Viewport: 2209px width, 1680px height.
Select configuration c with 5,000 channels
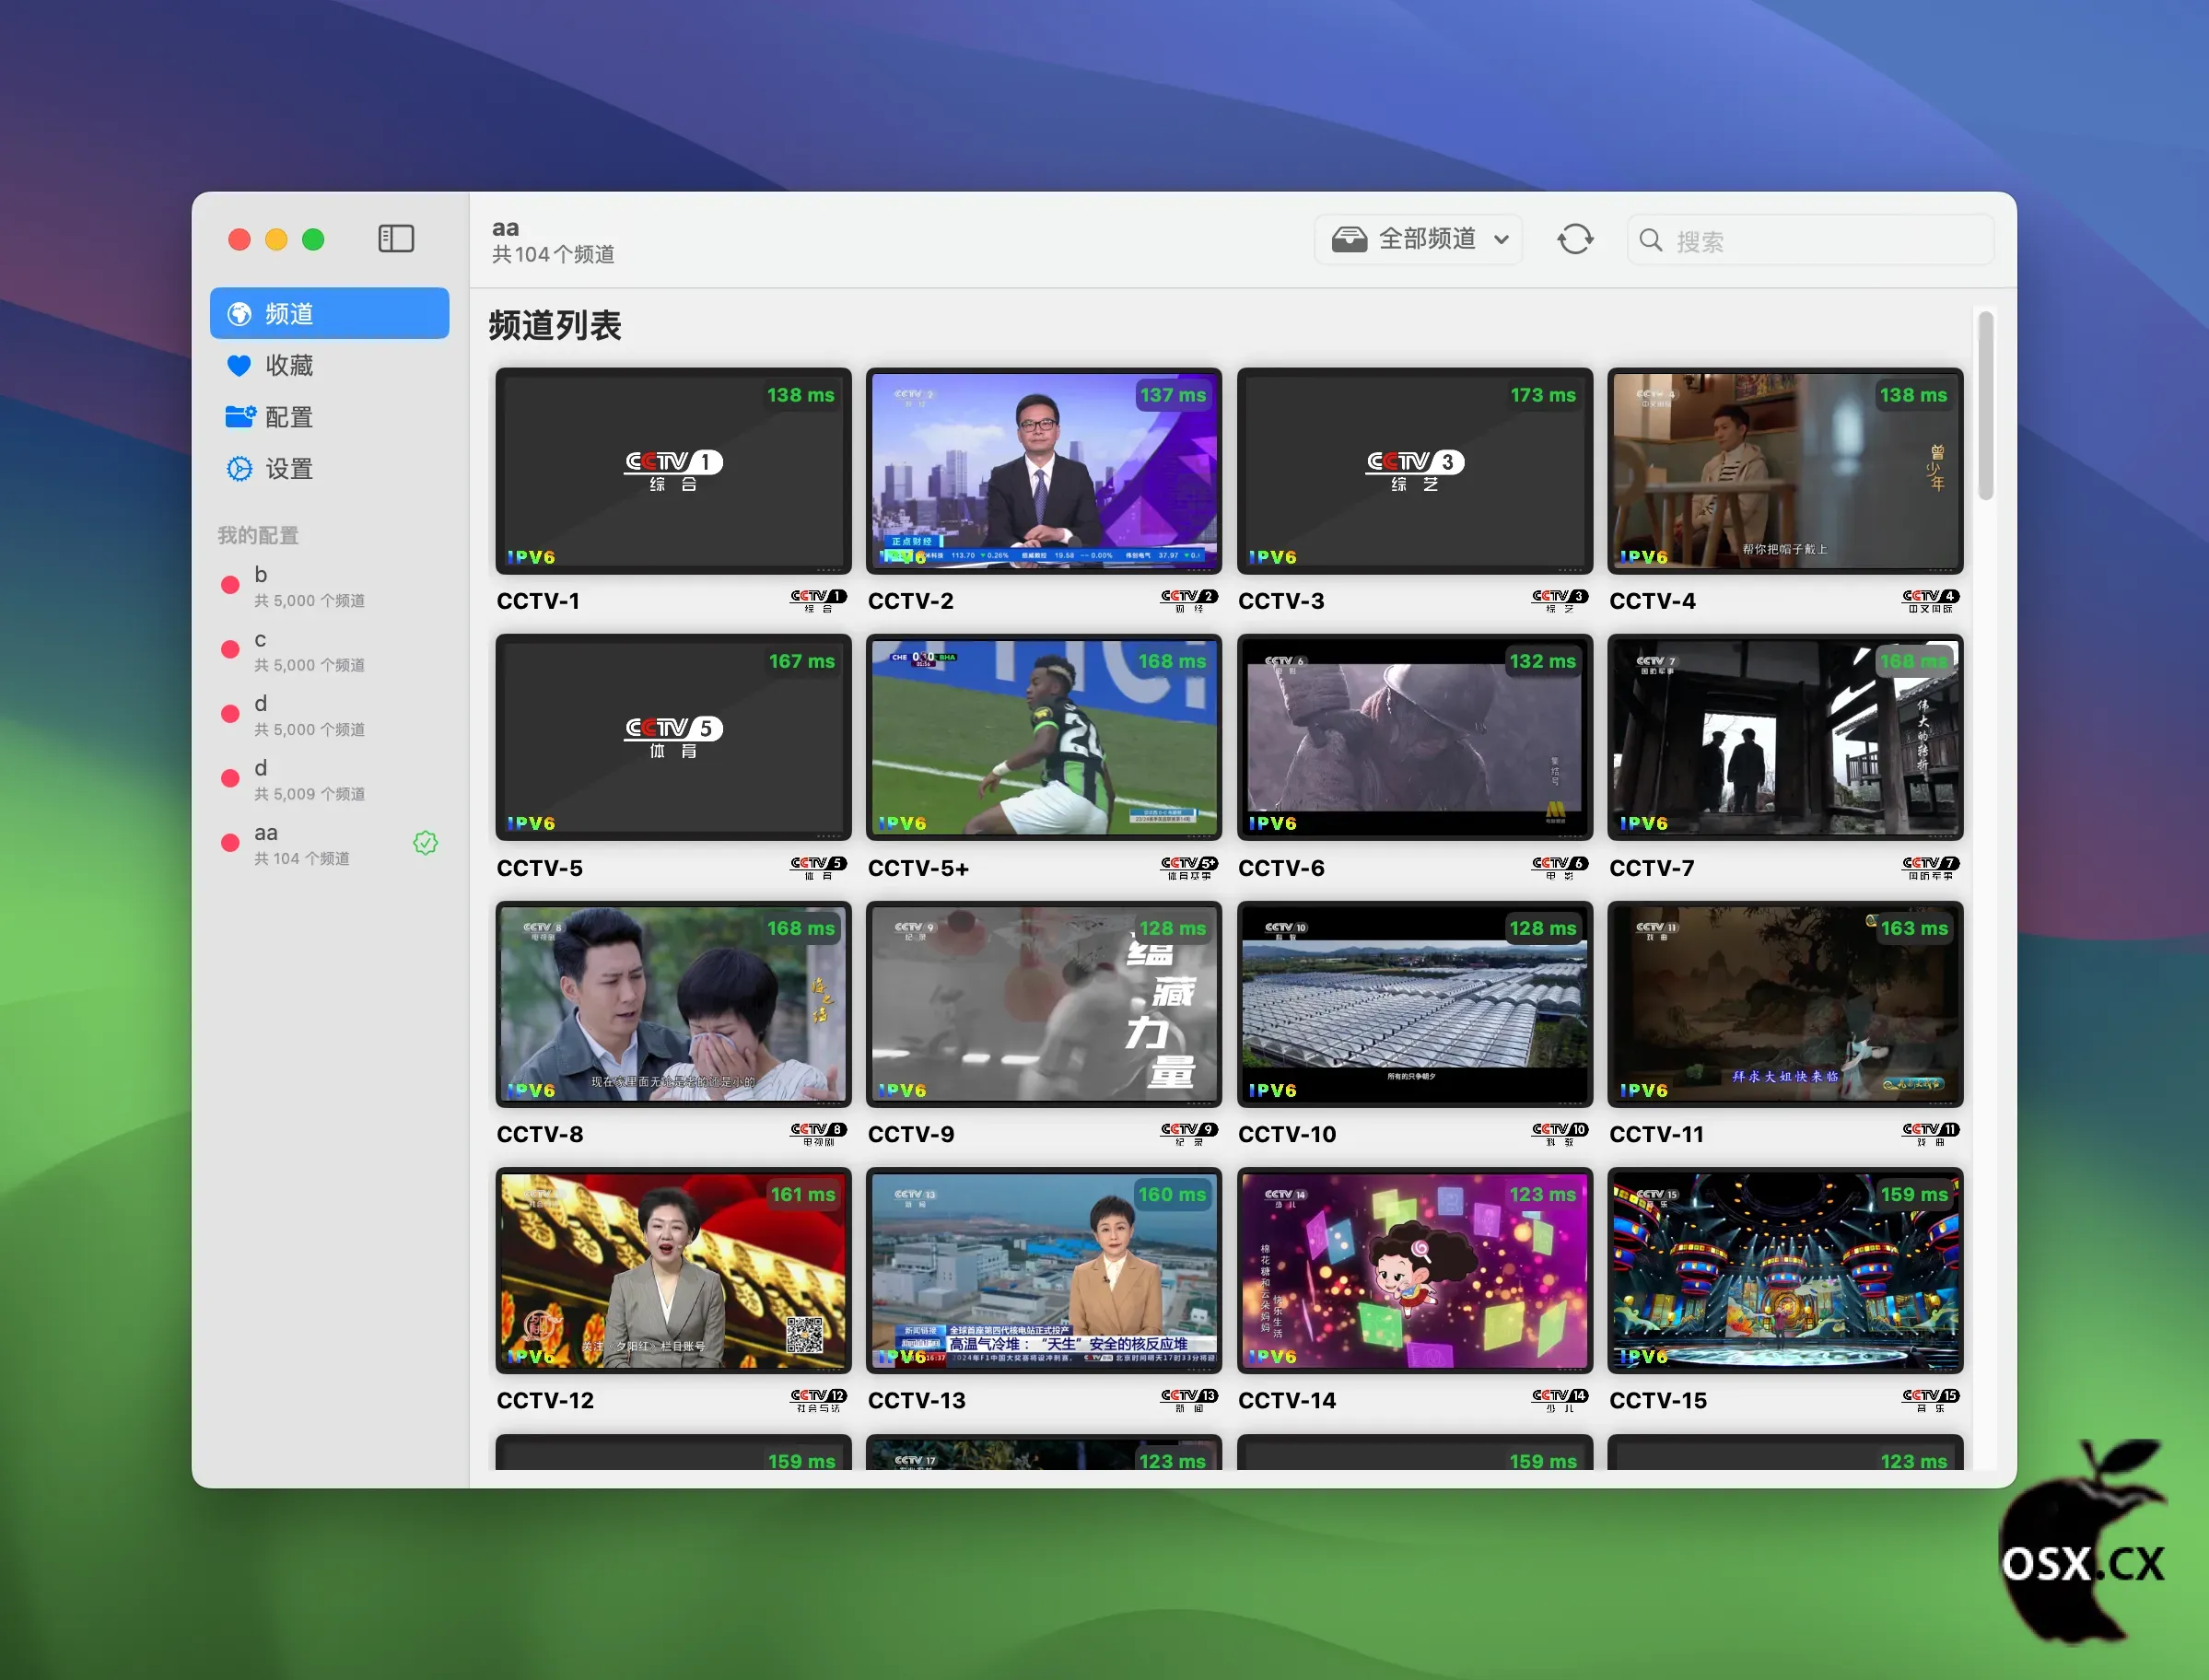point(329,651)
